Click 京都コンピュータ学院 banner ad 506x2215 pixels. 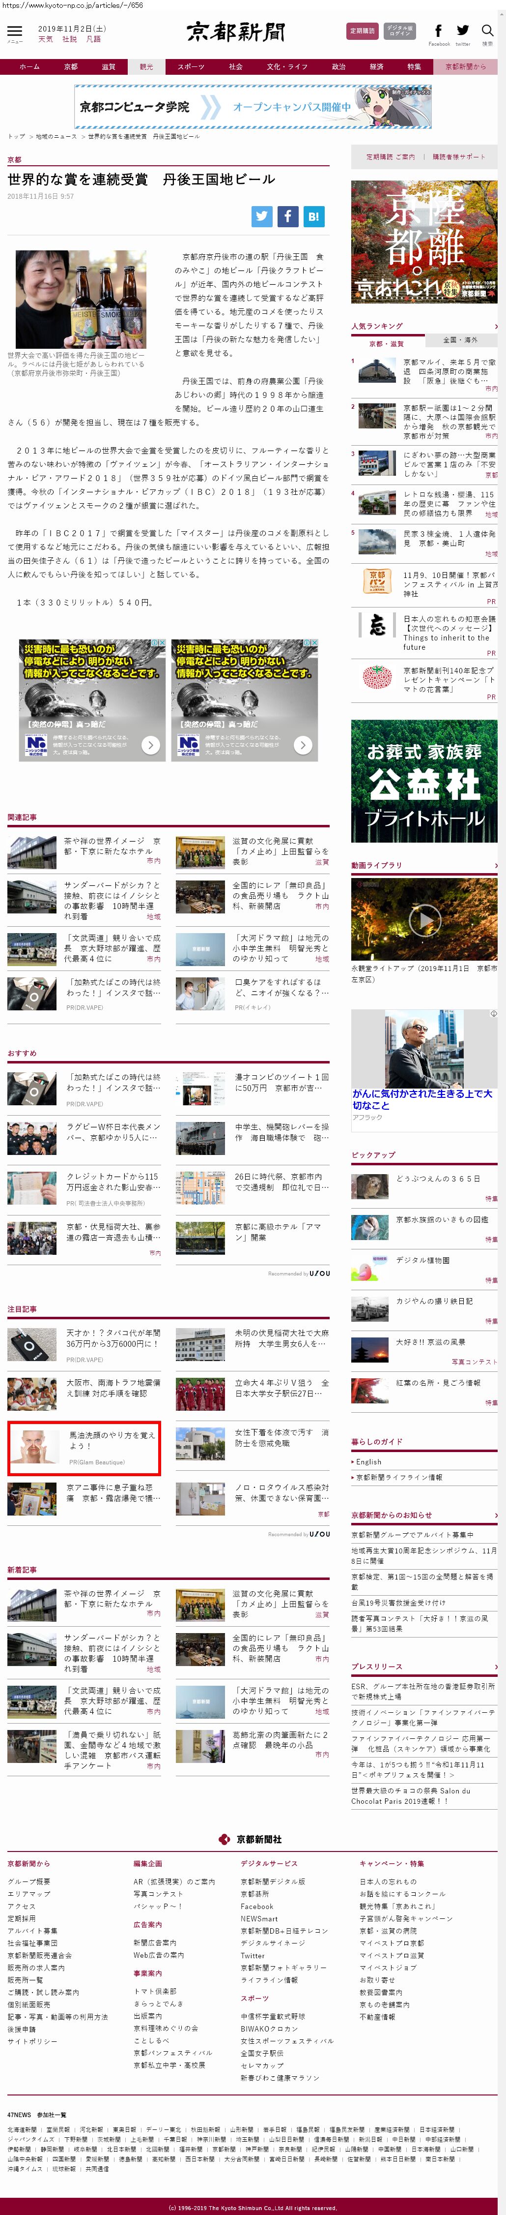pos(253,107)
